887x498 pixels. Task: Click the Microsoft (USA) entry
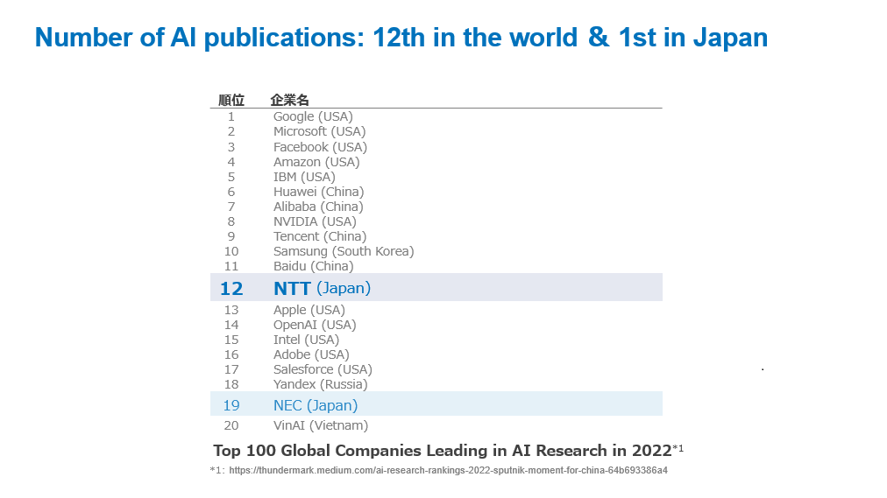(x=320, y=131)
